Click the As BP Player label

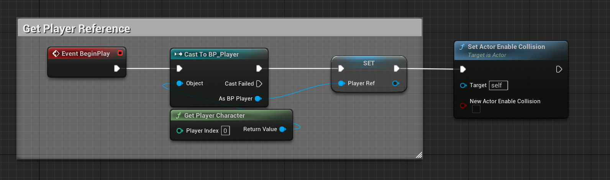click(236, 99)
